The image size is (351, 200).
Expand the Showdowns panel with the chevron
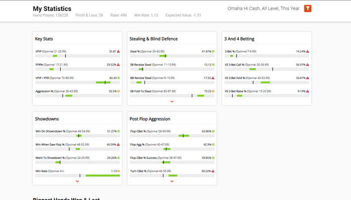(77, 181)
